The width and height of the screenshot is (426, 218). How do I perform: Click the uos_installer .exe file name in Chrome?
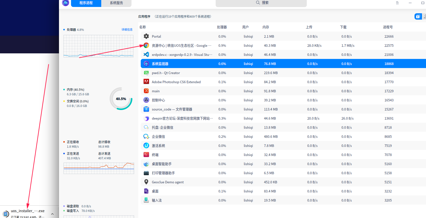pyautogui.click(x=28, y=211)
